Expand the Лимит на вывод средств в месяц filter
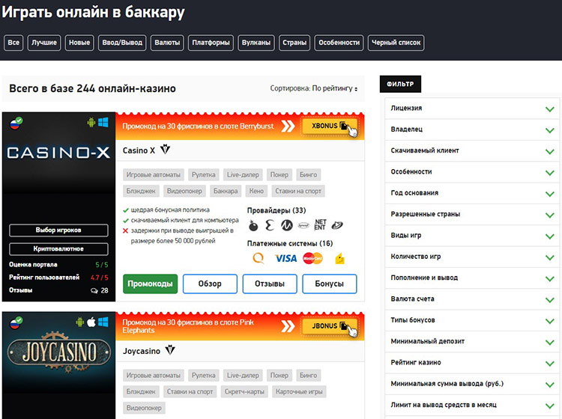 472,405
